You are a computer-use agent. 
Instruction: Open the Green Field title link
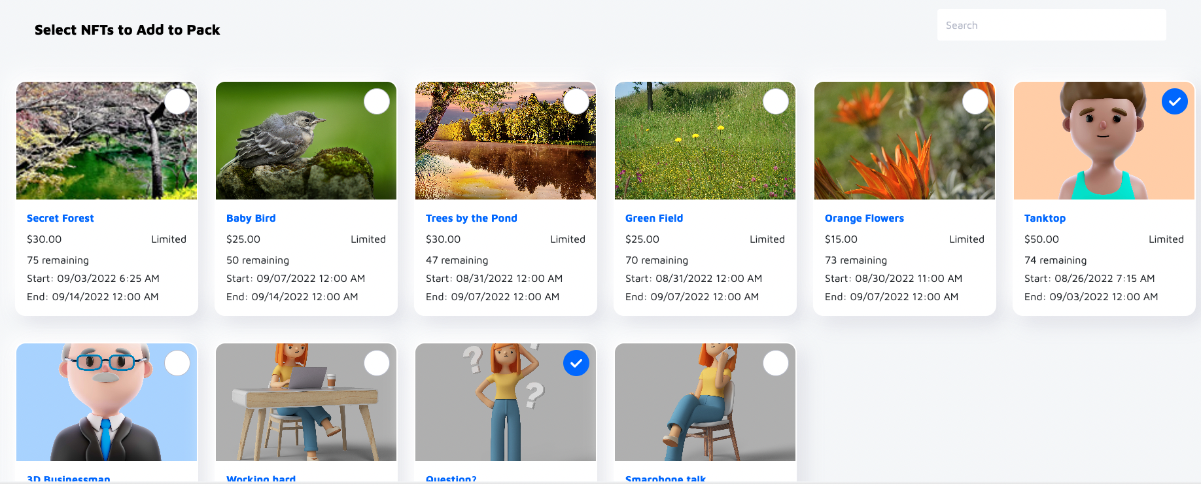pos(654,218)
